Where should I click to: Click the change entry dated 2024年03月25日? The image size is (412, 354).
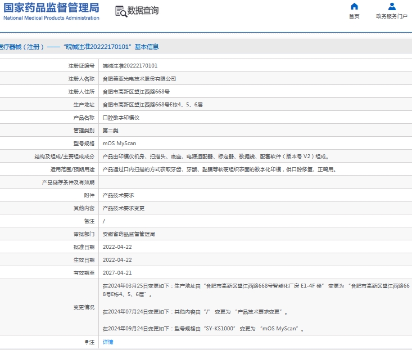(256, 290)
